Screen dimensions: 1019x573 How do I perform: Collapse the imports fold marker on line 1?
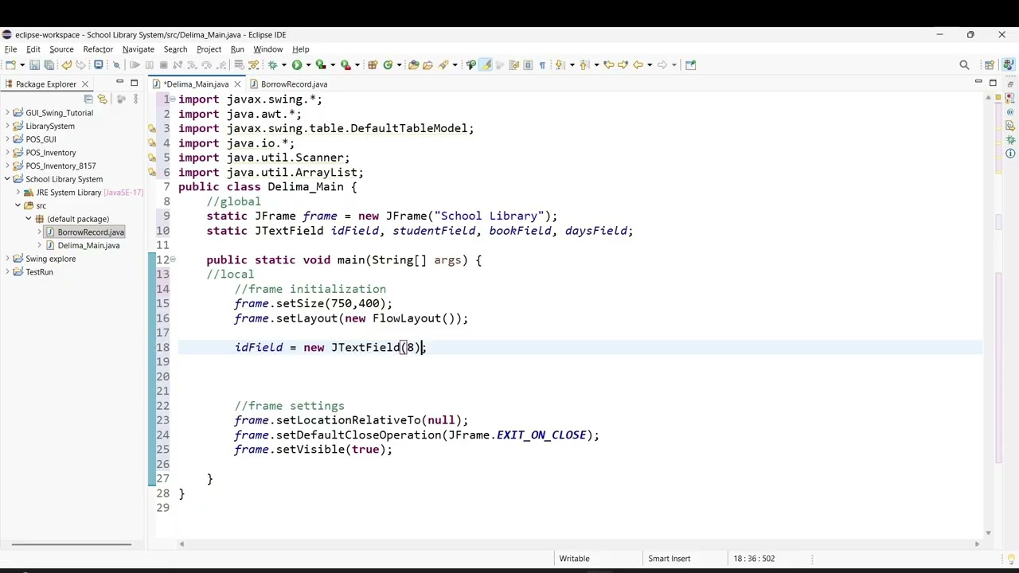click(x=173, y=99)
